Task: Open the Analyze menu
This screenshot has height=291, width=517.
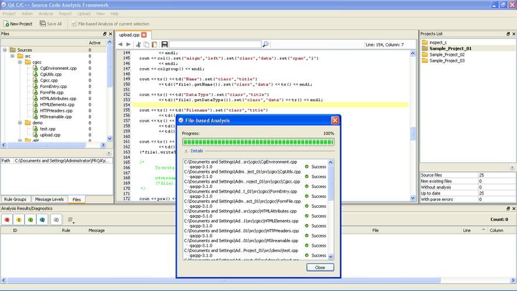Action: (x=45, y=13)
